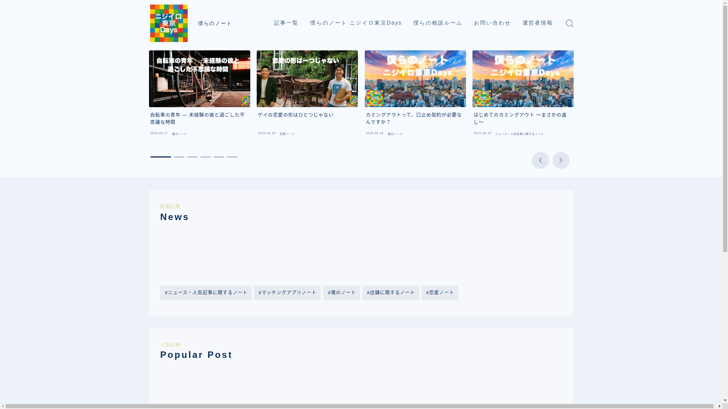Open はじめてのカミングアウト article thumbnail
The width and height of the screenshot is (728, 409).
tap(523, 79)
